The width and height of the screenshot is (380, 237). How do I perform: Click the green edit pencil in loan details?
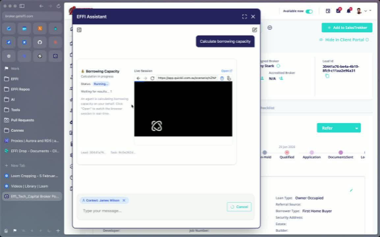(351, 190)
